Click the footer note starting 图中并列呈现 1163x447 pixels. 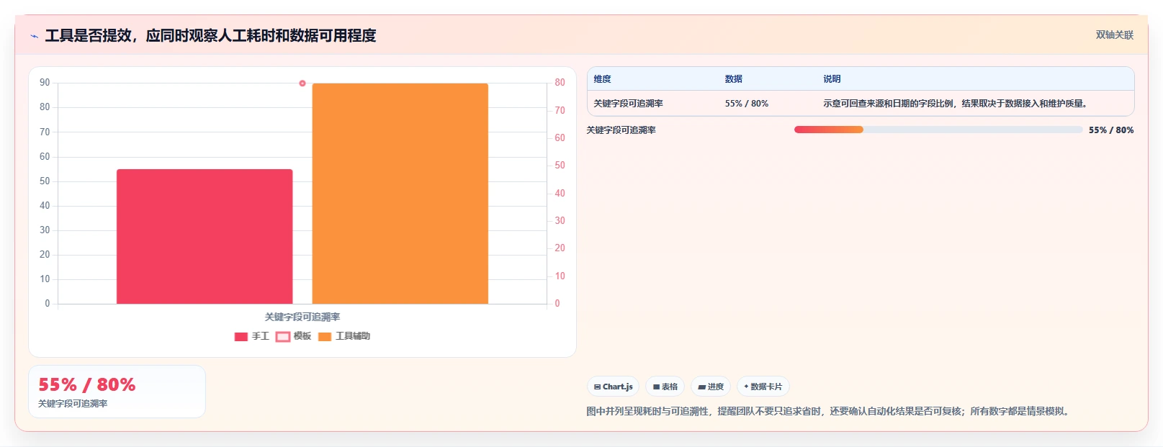[x=829, y=412]
